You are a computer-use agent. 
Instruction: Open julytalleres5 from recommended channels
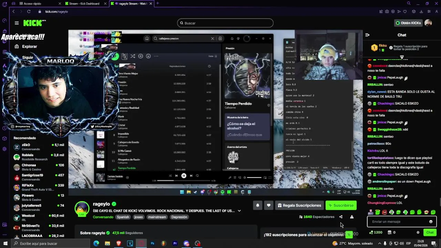(x=39, y=208)
